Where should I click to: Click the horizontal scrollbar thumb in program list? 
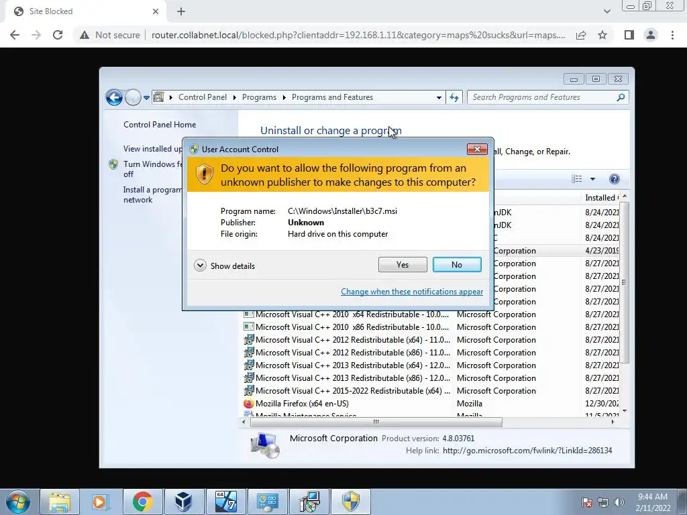(376, 422)
